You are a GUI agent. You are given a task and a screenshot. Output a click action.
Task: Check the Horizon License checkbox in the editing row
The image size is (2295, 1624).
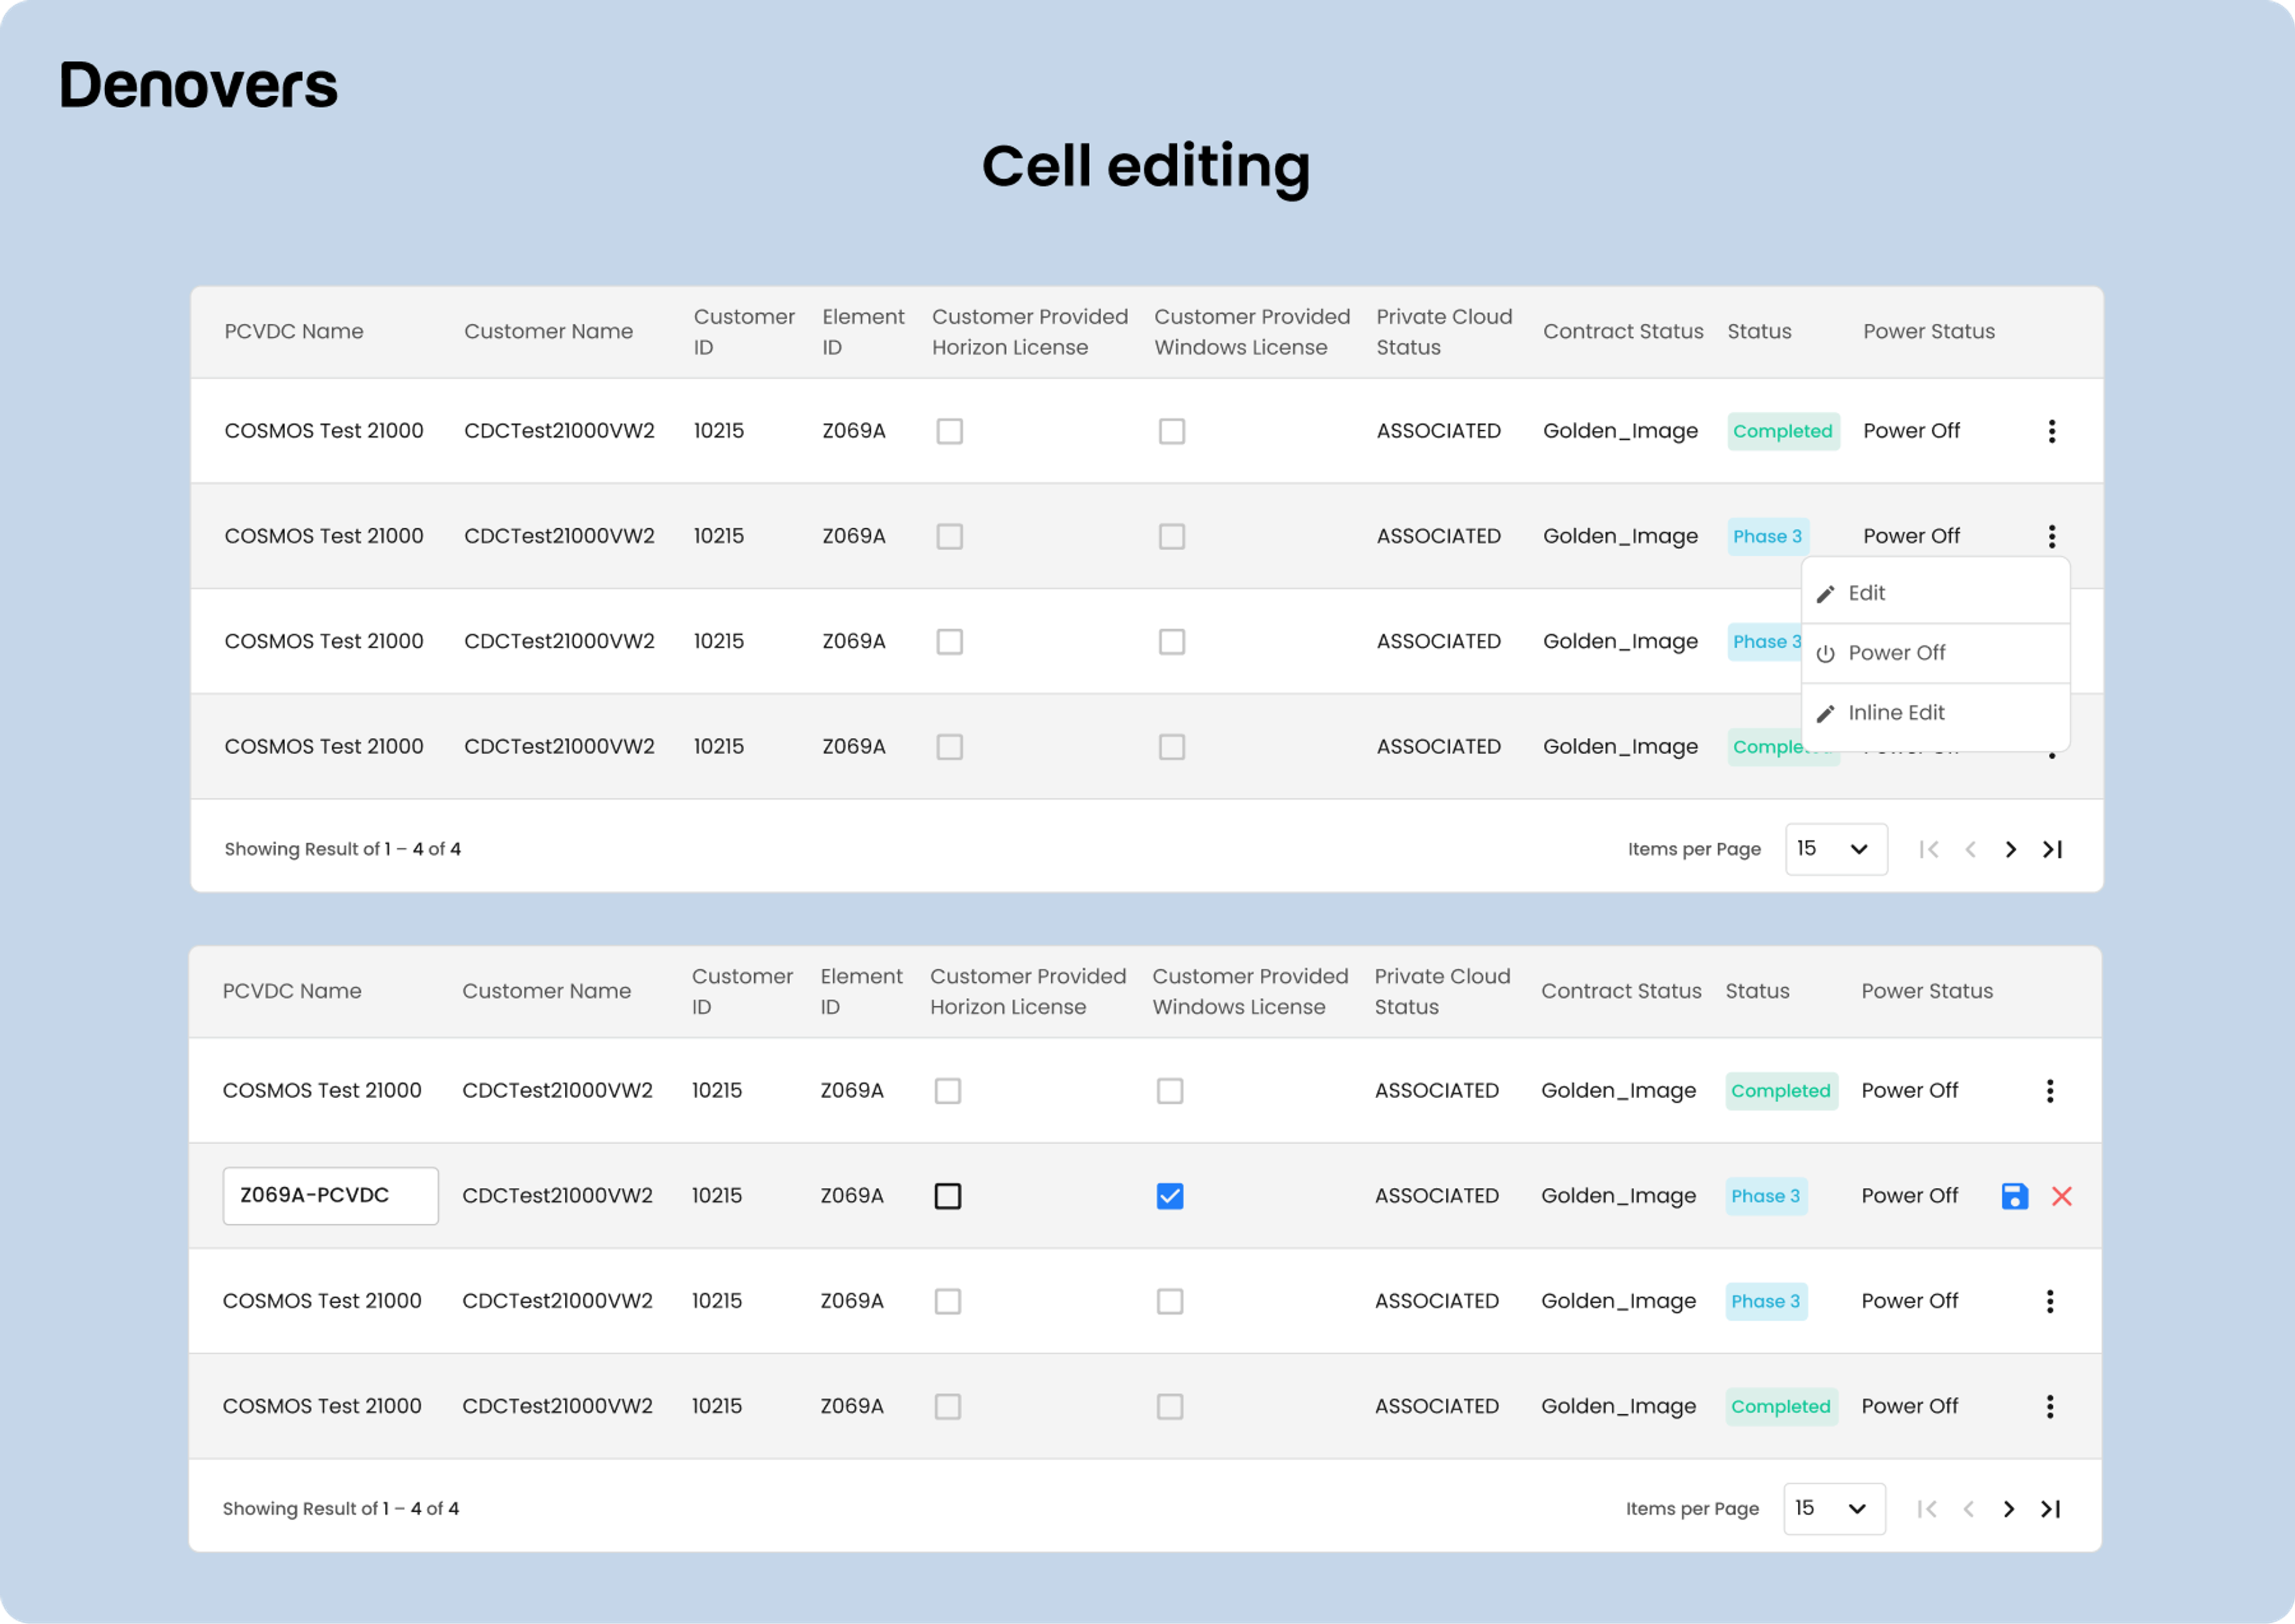(947, 1196)
